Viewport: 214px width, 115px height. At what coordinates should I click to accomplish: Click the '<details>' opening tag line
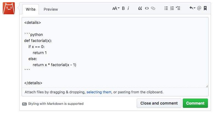[x=33, y=23]
